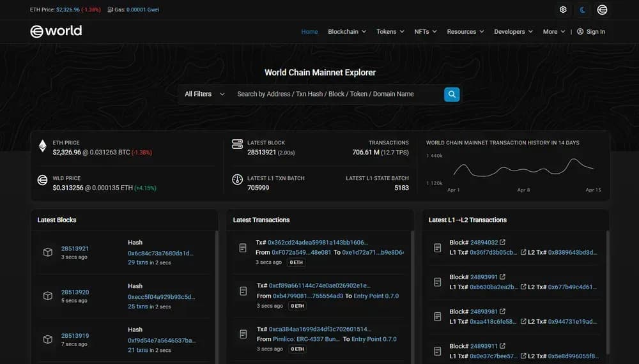Open external link icon after L1 Tx 0x36f7d3b05cb
This screenshot has height=364, width=639.
(x=523, y=252)
